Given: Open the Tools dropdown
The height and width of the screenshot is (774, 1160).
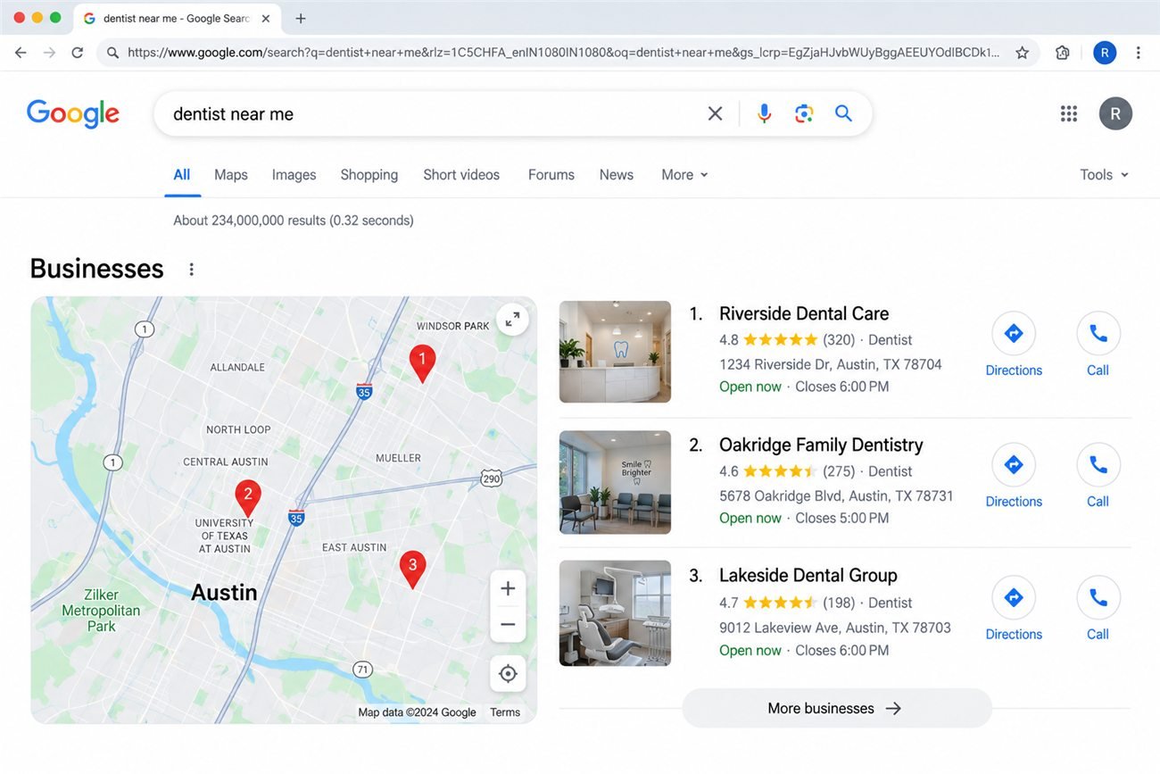Looking at the screenshot, I should point(1104,175).
